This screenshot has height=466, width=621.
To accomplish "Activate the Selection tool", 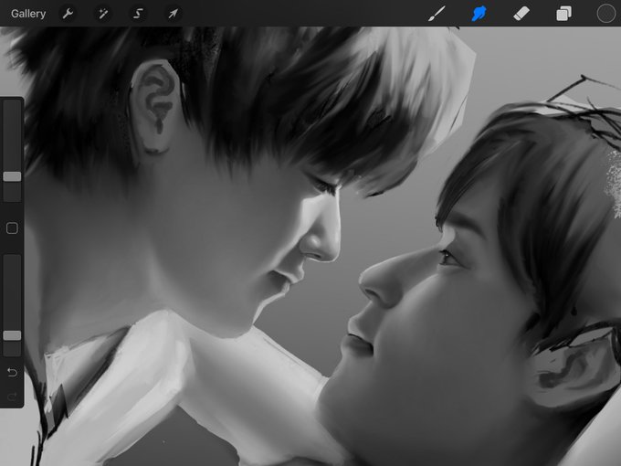I will 138,14.
